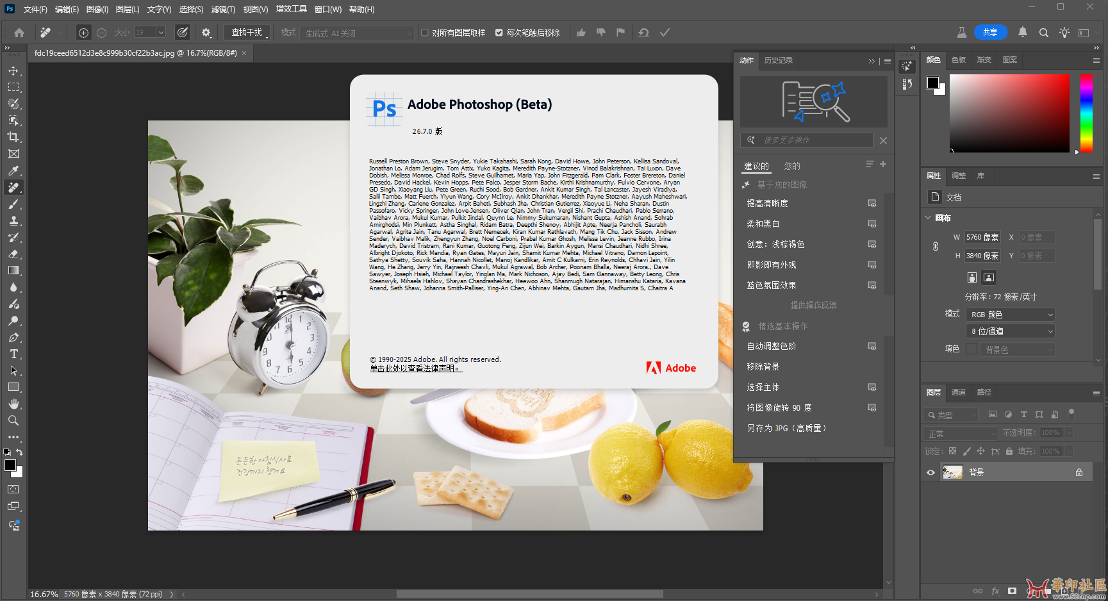Uncheck remove after each stroke
The width and height of the screenshot is (1108, 601).
click(499, 33)
